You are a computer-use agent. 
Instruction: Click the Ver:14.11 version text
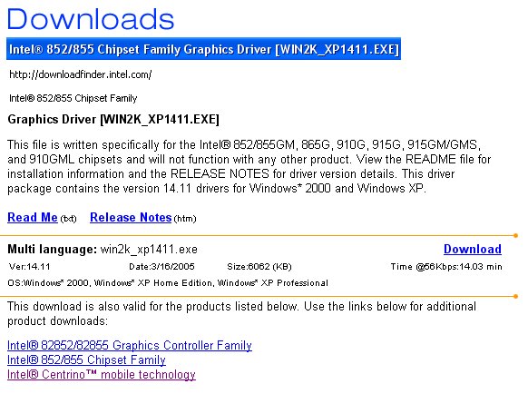pos(30,267)
